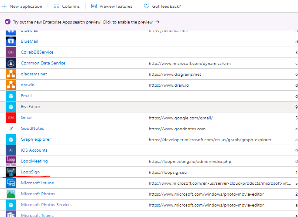The height and width of the screenshot is (217, 298).
Task: Click the EwsEditor cube icon
Action: click(11, 107)
